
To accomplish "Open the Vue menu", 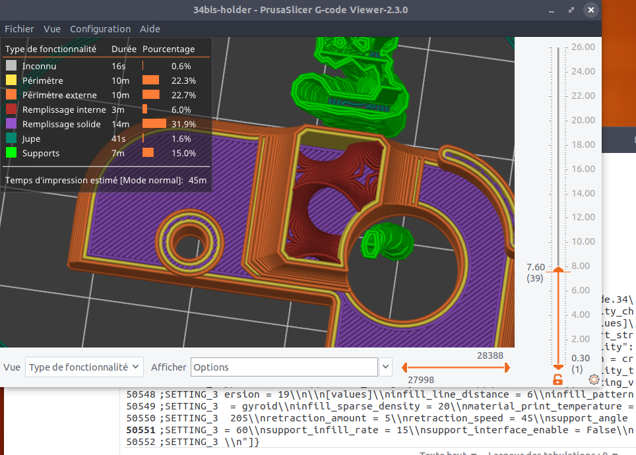I will [x=52, y=29].
